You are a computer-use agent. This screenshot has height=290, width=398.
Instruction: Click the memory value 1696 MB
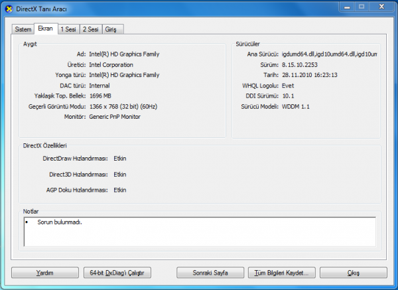pos(100,96)
